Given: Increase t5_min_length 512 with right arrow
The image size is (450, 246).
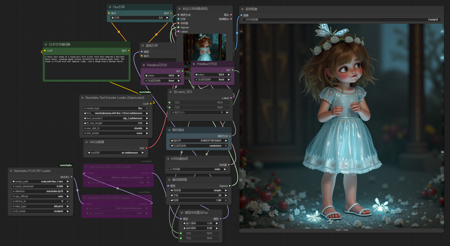Looking at the screenshot, I should coord(147,123).
